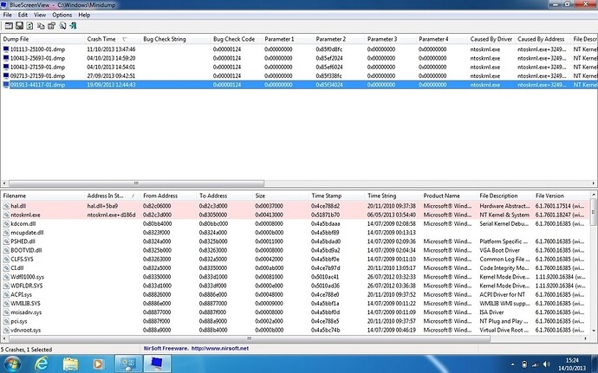Sort by the File Version column header
The height and width of the screenshot is (373, 598).
point(561,196)
